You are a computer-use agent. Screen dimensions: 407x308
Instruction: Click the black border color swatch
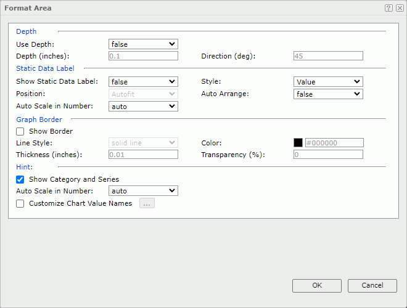pyautogui.click(x=298, y=143)
